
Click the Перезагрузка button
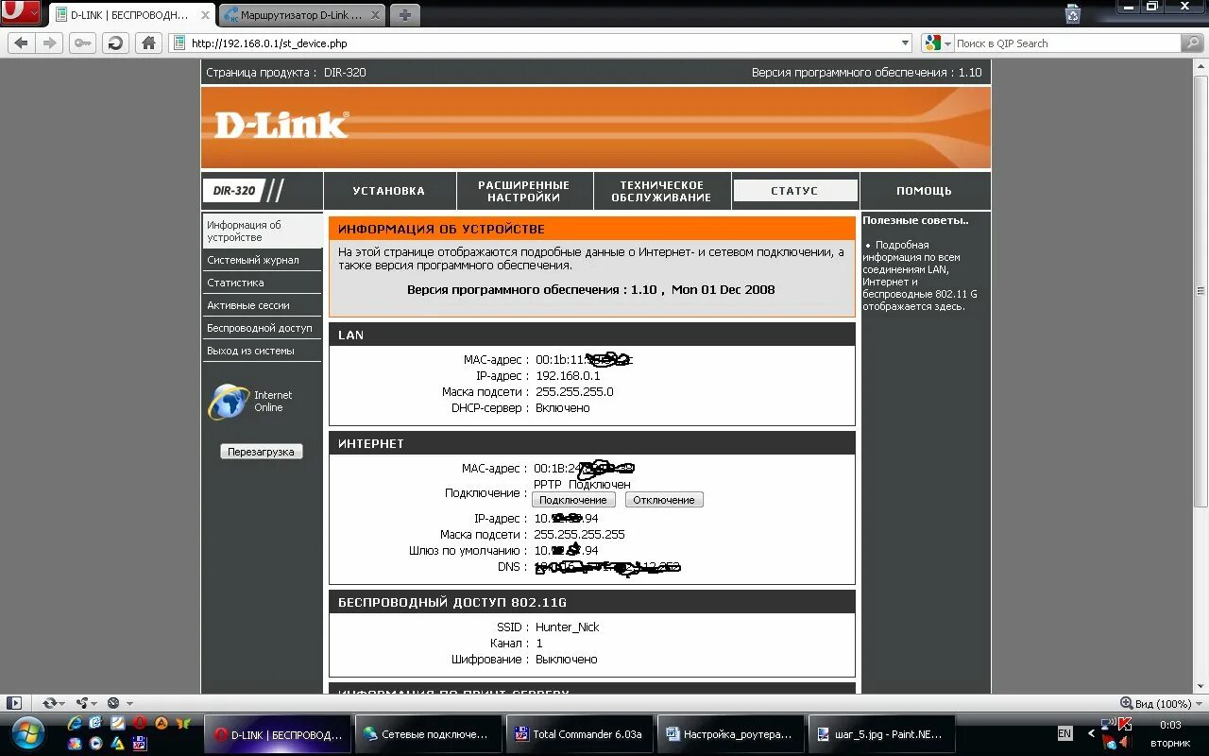point(262,452)
